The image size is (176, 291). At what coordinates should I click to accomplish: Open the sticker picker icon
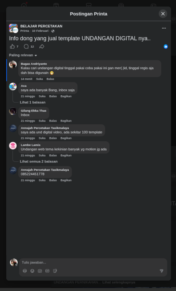55,271
